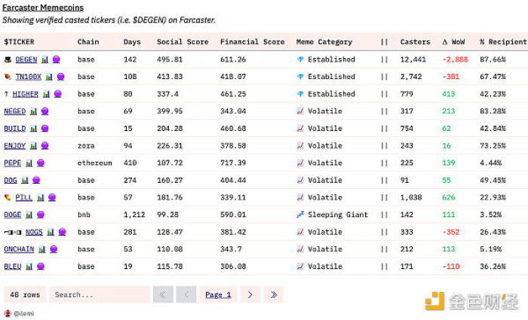Open the BUILD ticker link
528x320 pixels.
pos(15,129)
